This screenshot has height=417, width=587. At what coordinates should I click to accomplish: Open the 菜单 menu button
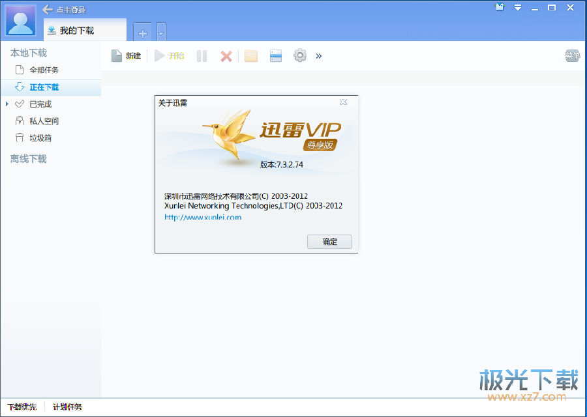tap(572, 56)
